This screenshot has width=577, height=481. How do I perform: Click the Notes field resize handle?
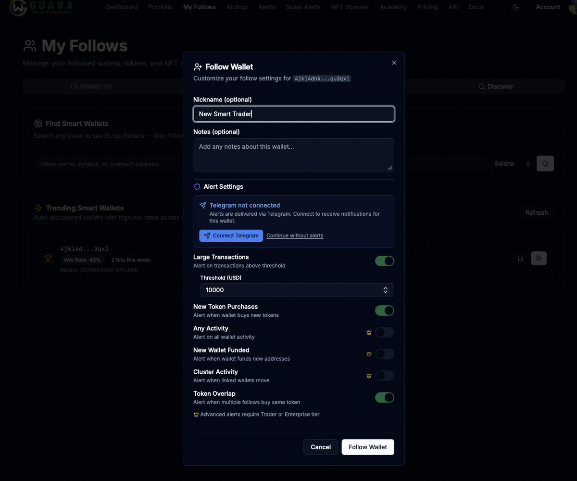click(390, 168)
